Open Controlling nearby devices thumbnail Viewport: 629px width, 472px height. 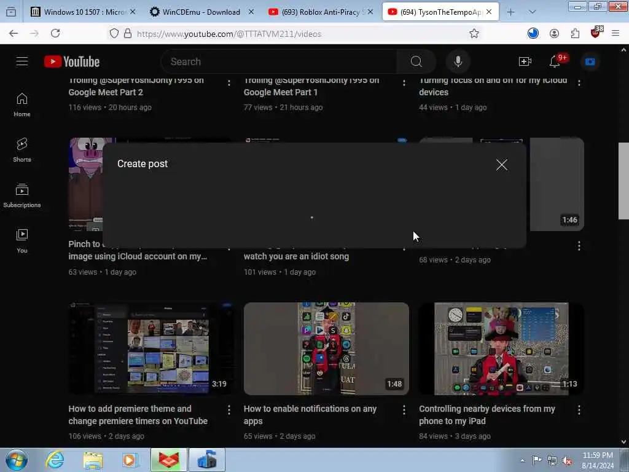click(501, 349)
